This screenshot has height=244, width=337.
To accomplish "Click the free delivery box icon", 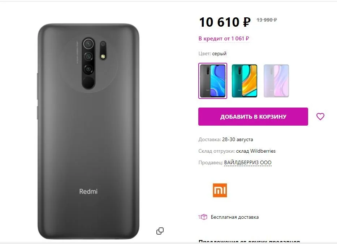I will tap(203, 217).
